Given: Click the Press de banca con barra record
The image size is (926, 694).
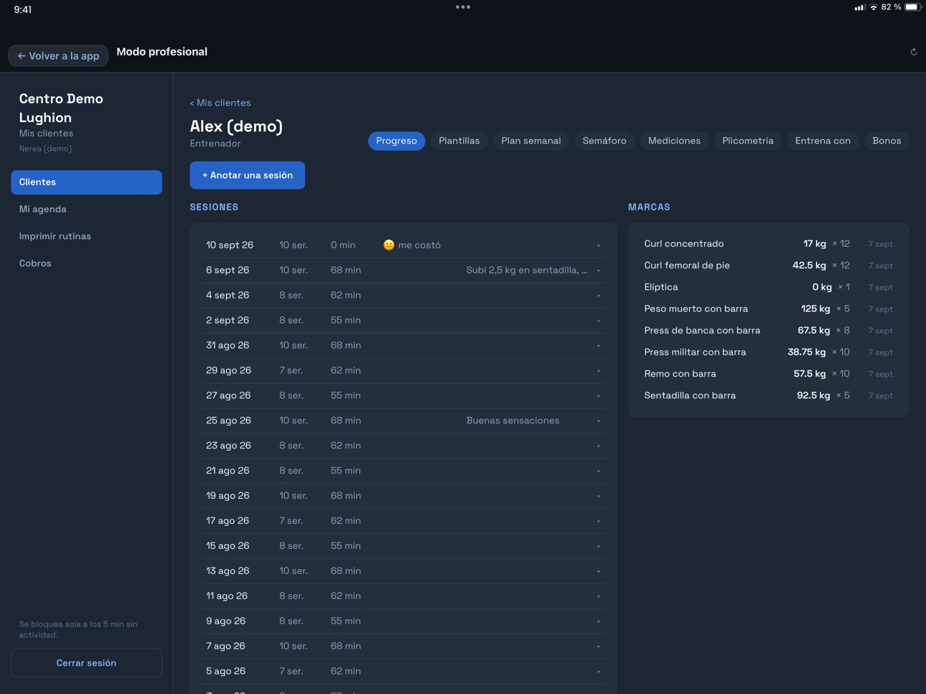Looking at the screenshot, I should point(769,330).
